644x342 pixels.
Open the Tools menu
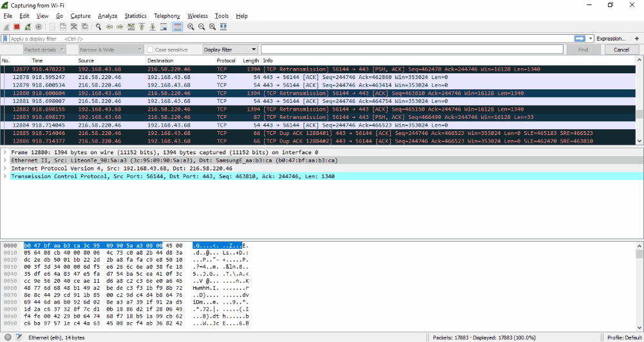point(222,16)
